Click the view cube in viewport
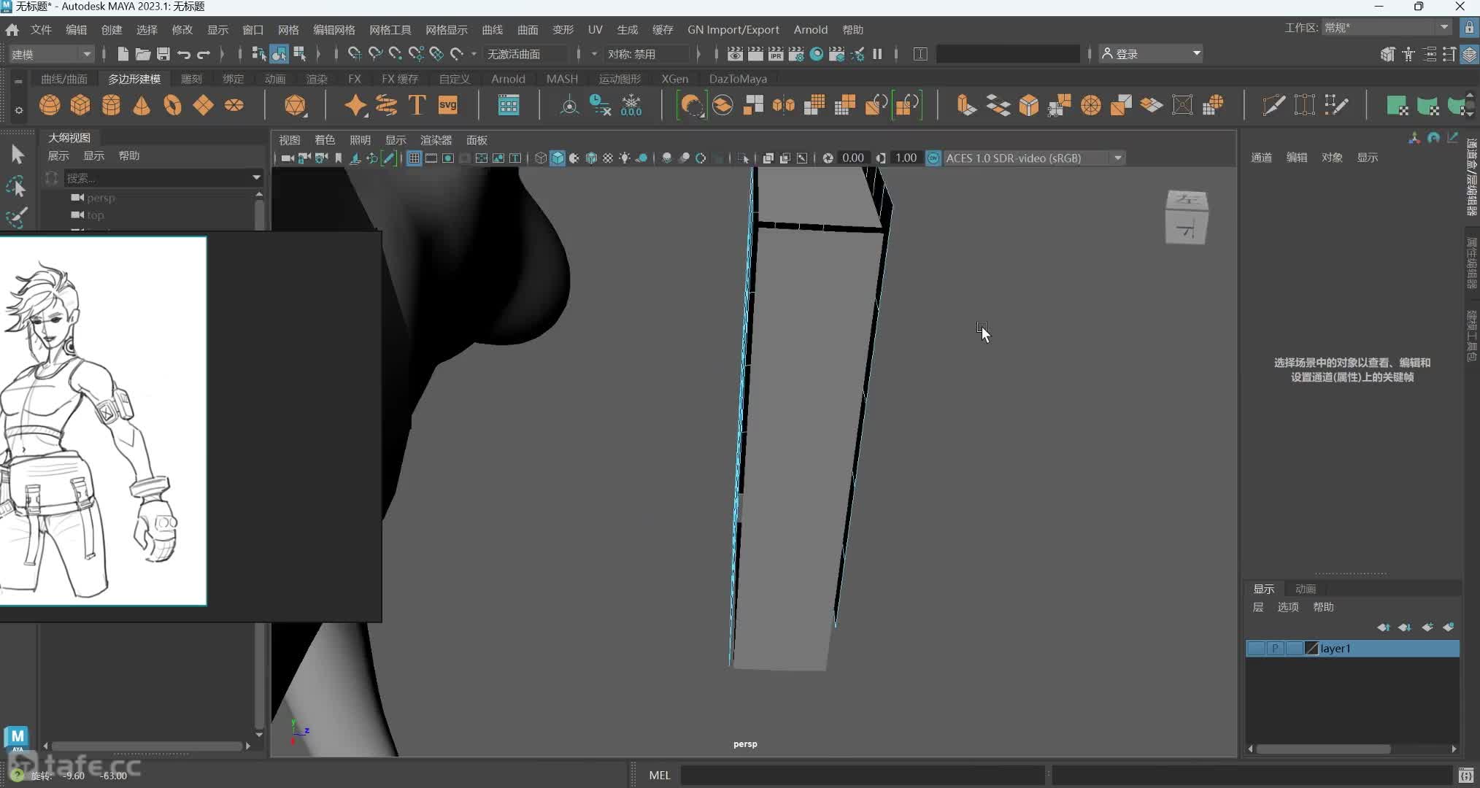1480x788 pixels. coord(1187,217)
